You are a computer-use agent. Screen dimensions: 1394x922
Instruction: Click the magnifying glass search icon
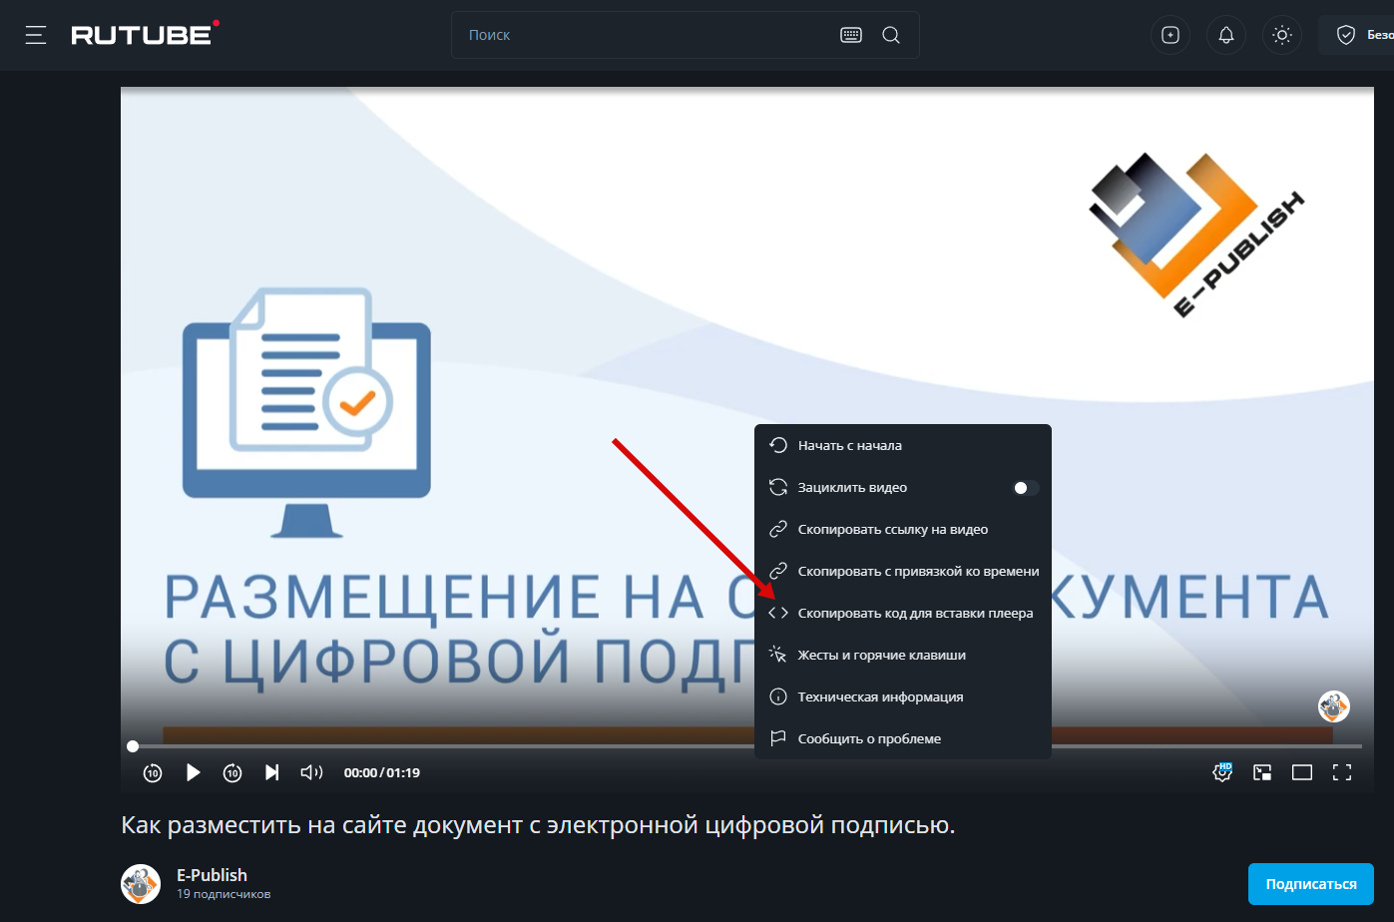click(891, 35)
